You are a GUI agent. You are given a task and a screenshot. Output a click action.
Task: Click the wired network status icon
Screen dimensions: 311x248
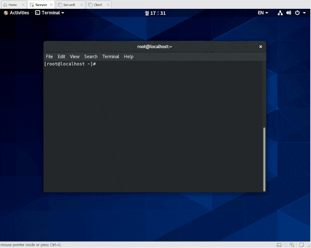click(280, 13)
